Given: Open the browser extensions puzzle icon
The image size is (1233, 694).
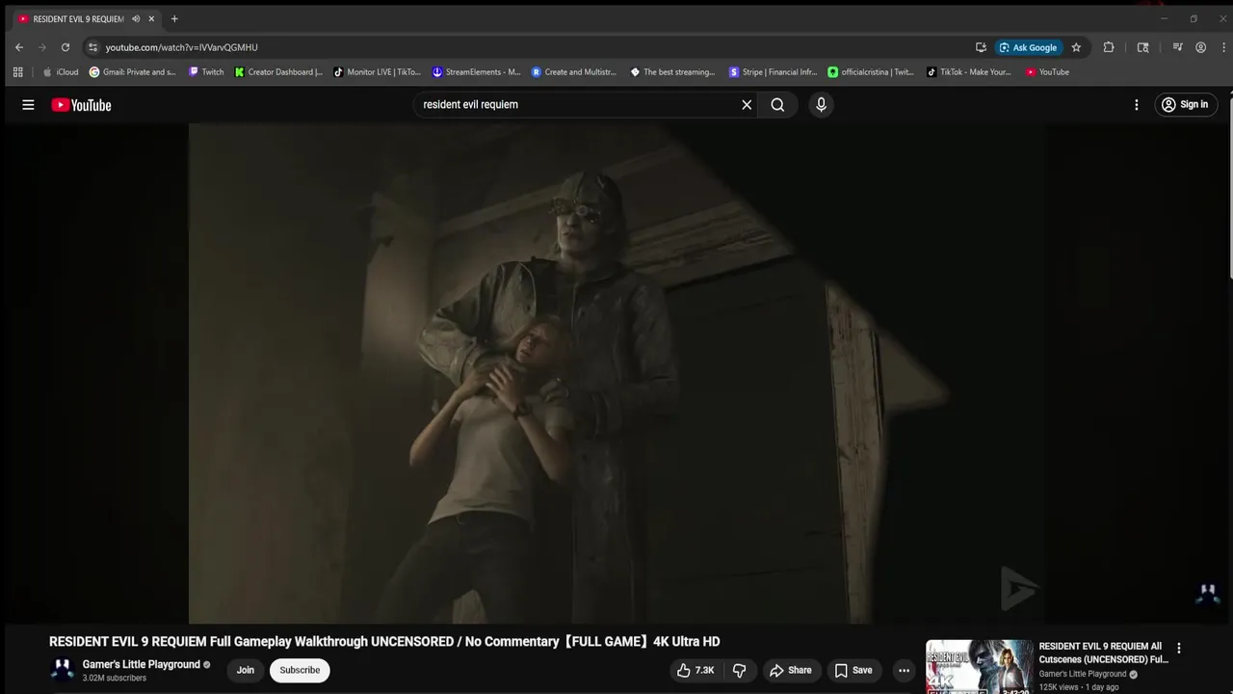Looking at the screenshot, I should point(1109,47).
